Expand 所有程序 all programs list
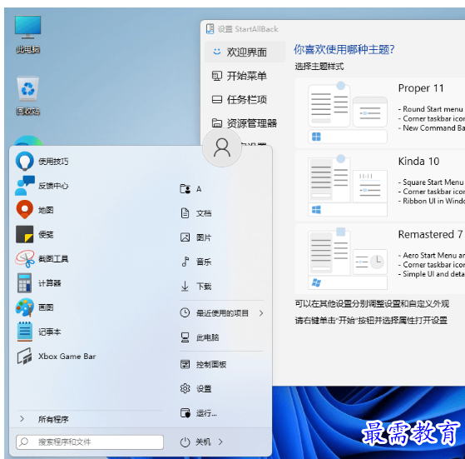 [x=44, y=419]
